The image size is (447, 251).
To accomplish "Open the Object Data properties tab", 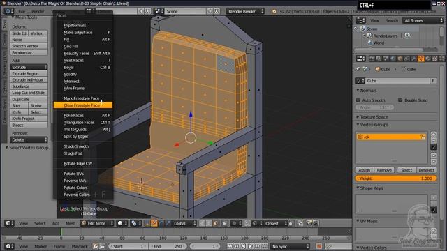I will coord(420,59).
